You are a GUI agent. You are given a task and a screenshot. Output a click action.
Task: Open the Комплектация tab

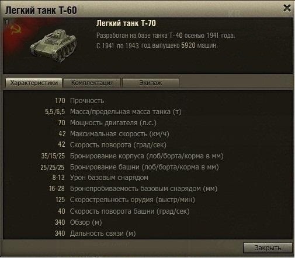click(x=92, y=83)
